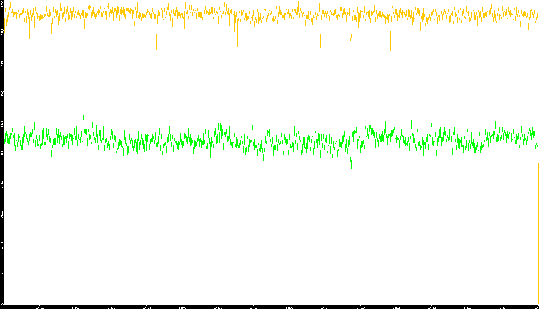This screenshot has width=539, height=309.
Task: Click the 6964 y-axis label
Action: tap(2, 62)
